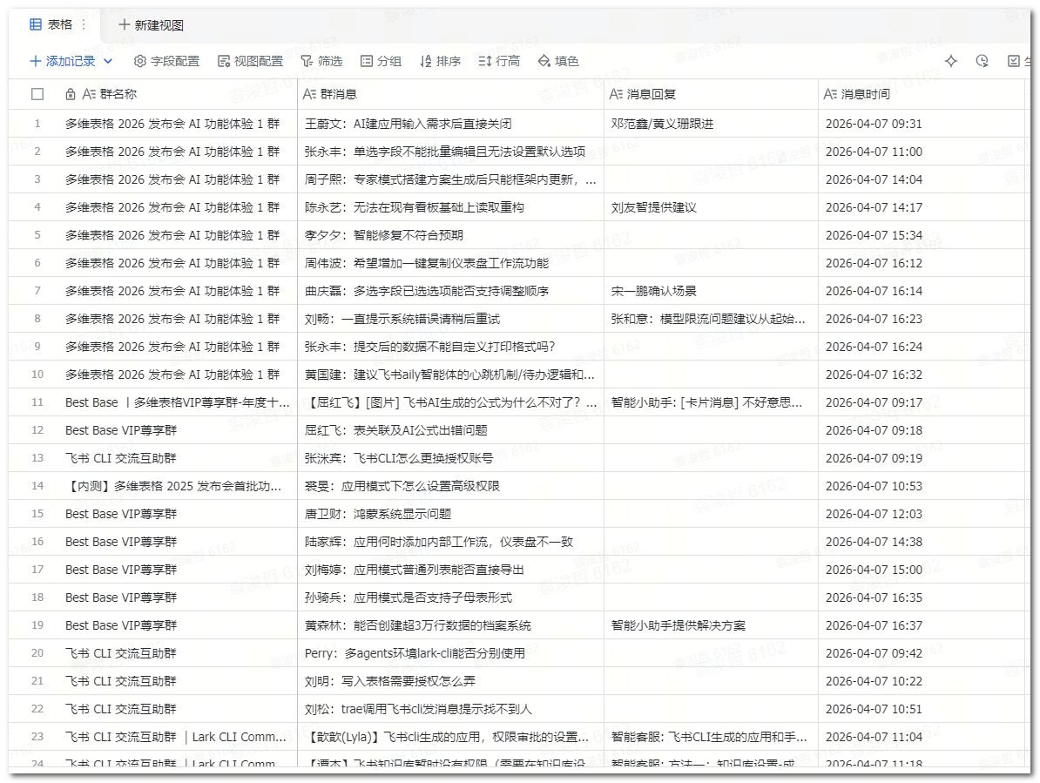Open the history clock icon
This screenshot has width=1040, height=783.
pos(983,61)
